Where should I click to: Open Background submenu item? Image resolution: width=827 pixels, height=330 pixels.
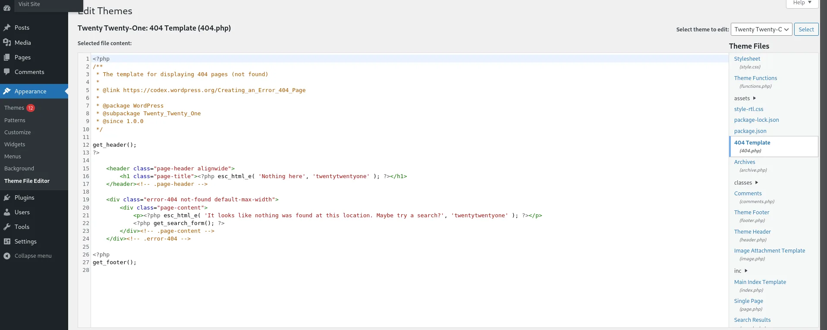(x=19, y=169)
